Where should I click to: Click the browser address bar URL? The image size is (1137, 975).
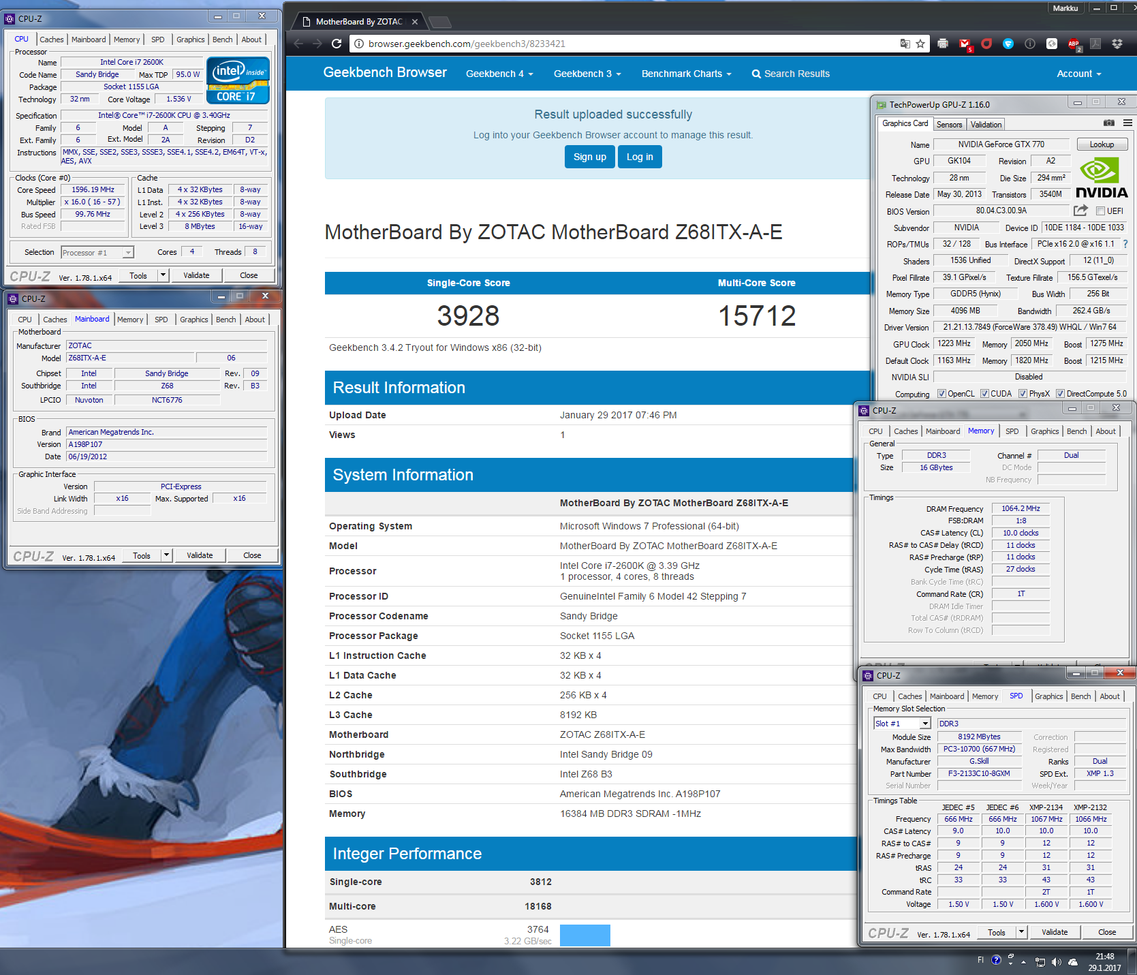[x=467, y=44]
